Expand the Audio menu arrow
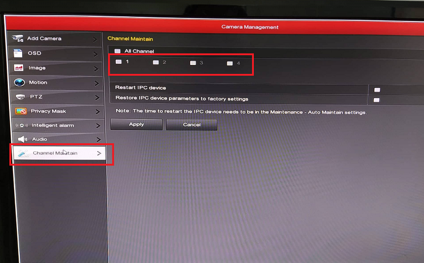The height and width of the screenshot is (263, 424). (98, 139)
